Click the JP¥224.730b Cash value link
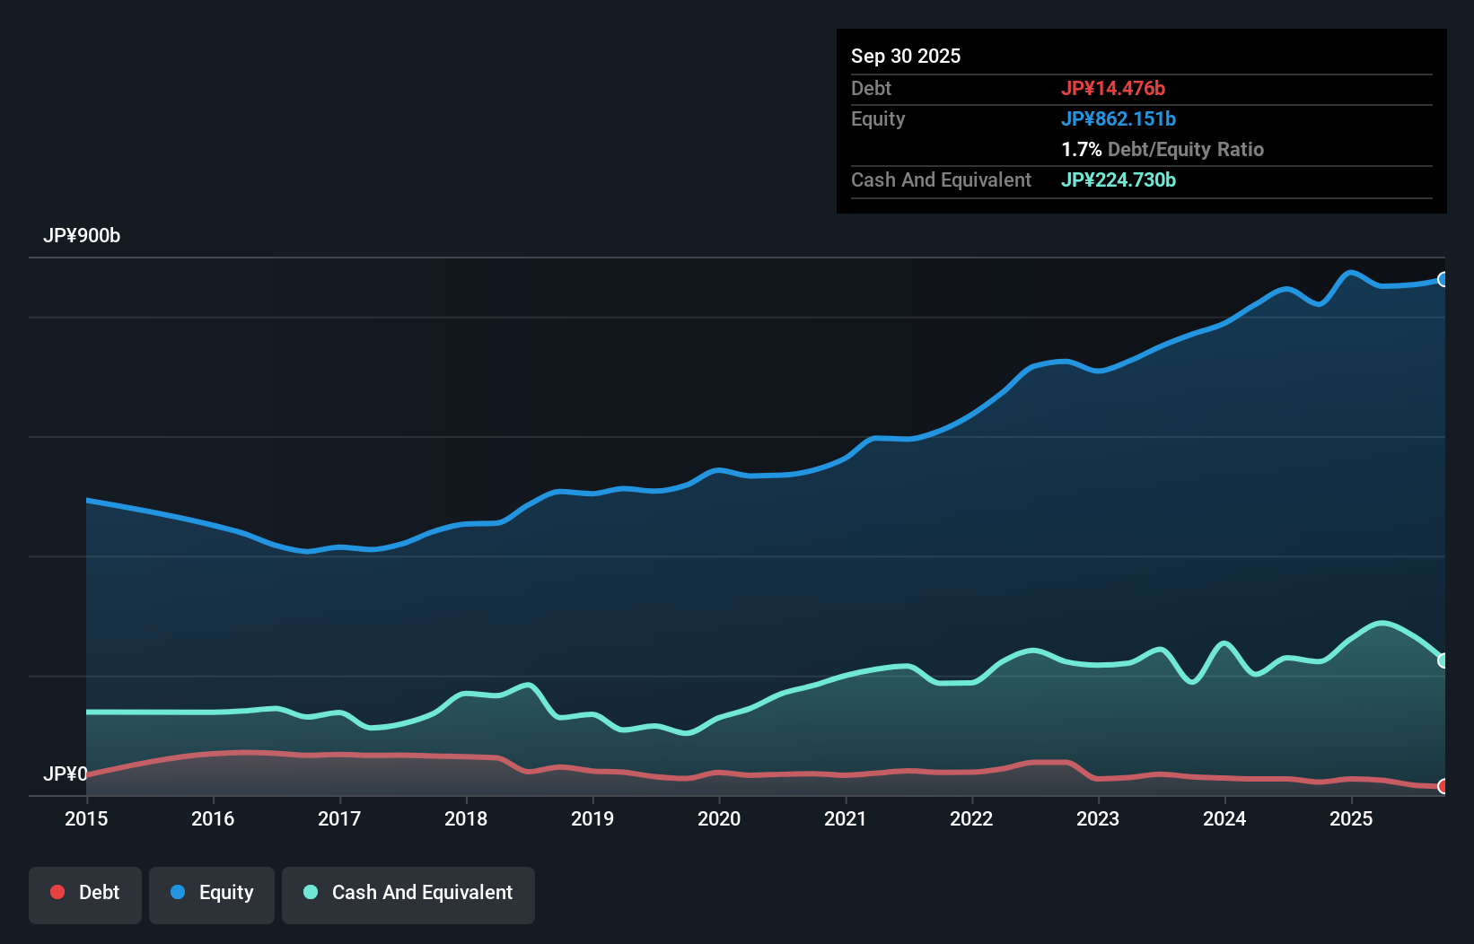 (x=1119, y=179)
